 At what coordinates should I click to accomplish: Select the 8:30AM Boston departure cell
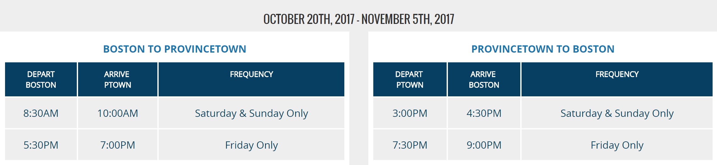point(41,113)
